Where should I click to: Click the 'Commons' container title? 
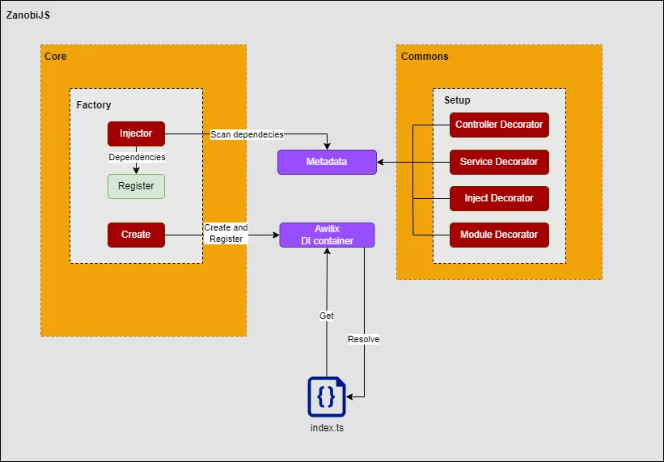coord(425,57)
